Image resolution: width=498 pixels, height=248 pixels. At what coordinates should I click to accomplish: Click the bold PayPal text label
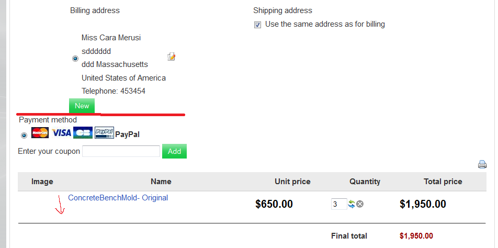pyautogui.click(x=127, y=134)
